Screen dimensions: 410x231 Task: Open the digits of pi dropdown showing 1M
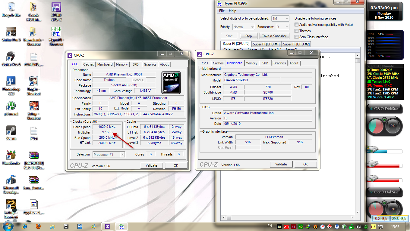(x=280, y=18)
